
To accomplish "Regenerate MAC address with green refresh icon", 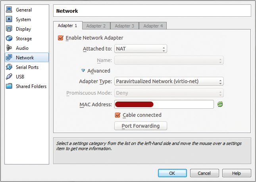I will (220, 104).
